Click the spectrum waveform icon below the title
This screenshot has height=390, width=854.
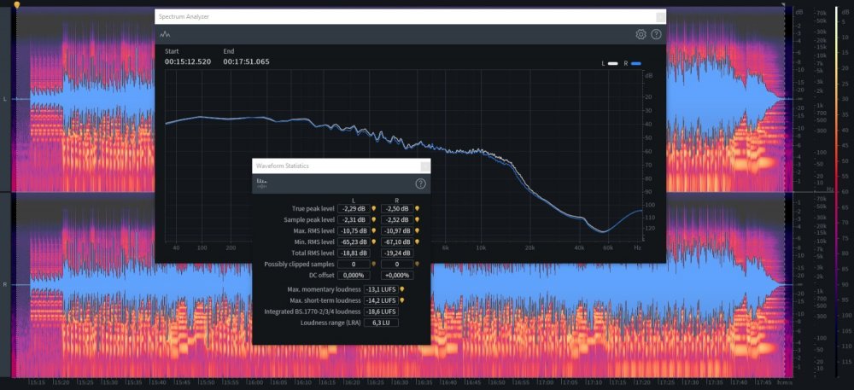(165, 34)
